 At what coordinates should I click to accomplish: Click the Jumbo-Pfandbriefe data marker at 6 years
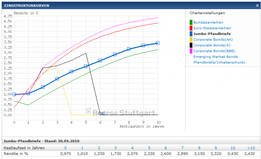[100, 61]
